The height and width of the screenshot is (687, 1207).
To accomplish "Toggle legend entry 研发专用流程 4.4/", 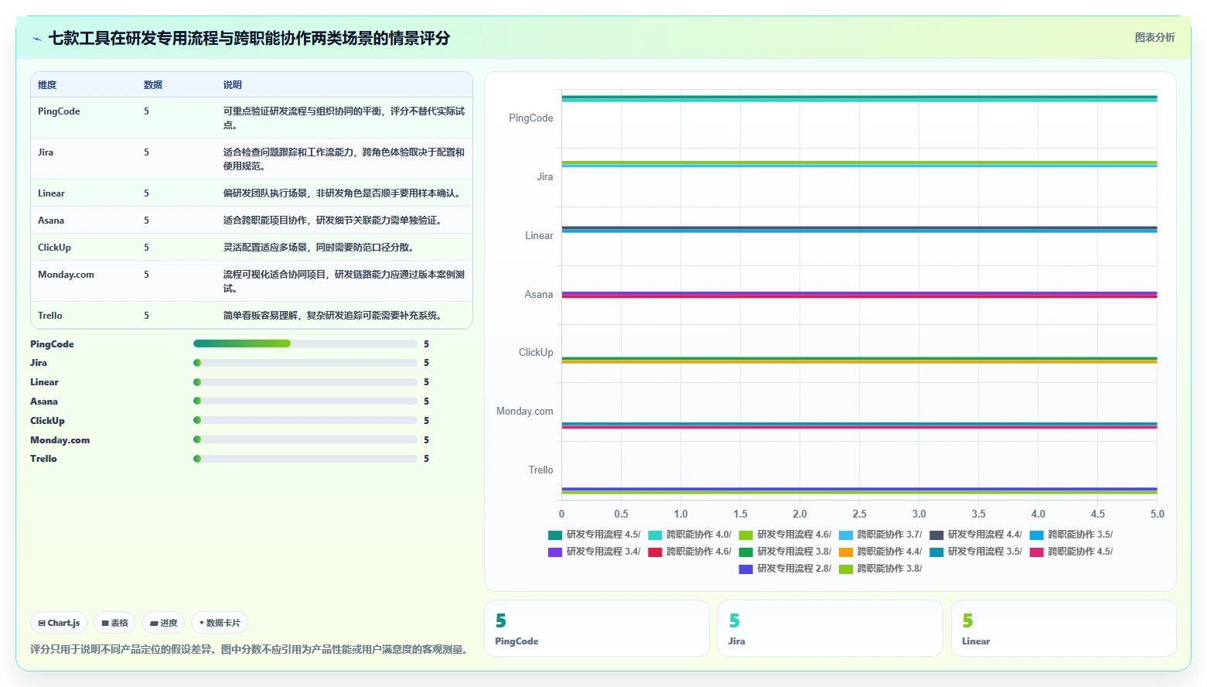I will pos(976,535).
